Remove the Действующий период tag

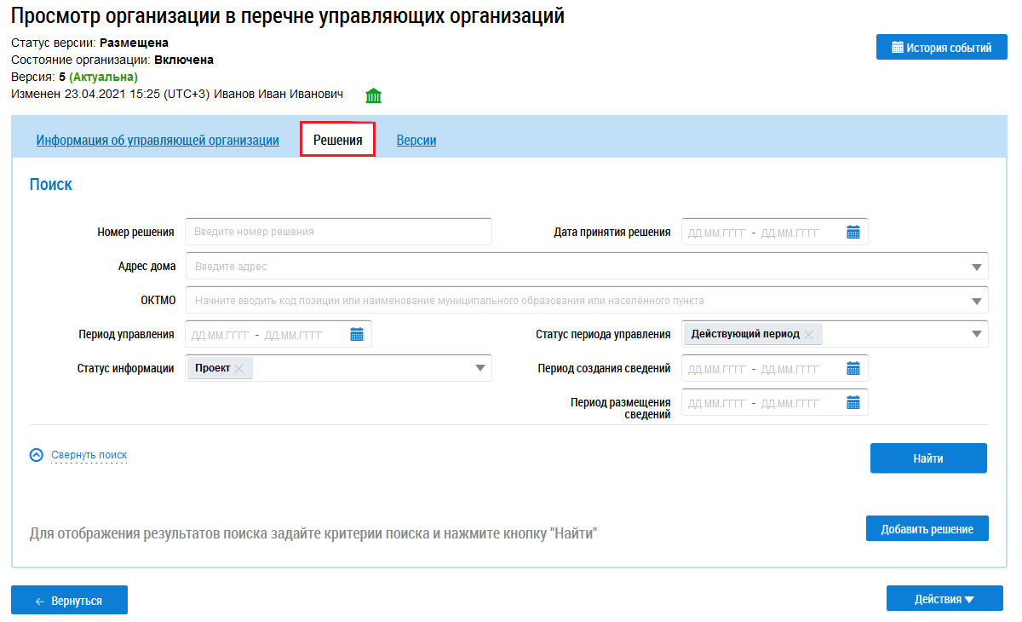[x=808, y=334]
